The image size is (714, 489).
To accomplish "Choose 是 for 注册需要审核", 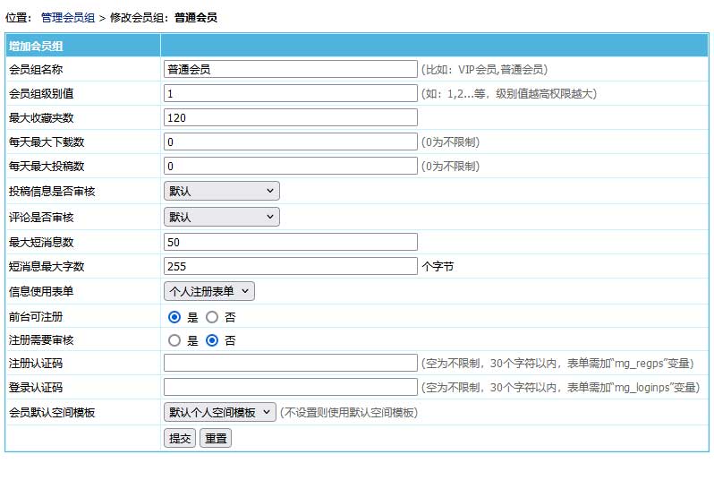I will (x=174, y=340).
